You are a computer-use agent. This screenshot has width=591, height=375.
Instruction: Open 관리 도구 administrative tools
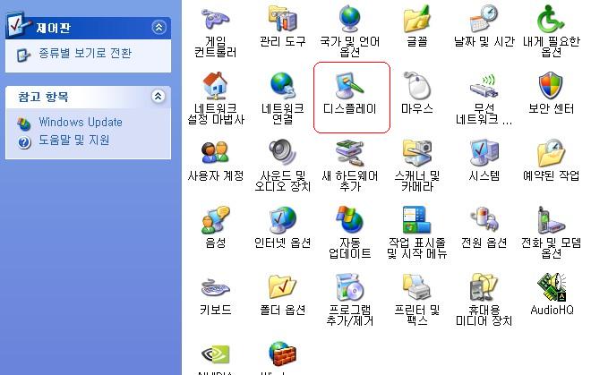283,19
